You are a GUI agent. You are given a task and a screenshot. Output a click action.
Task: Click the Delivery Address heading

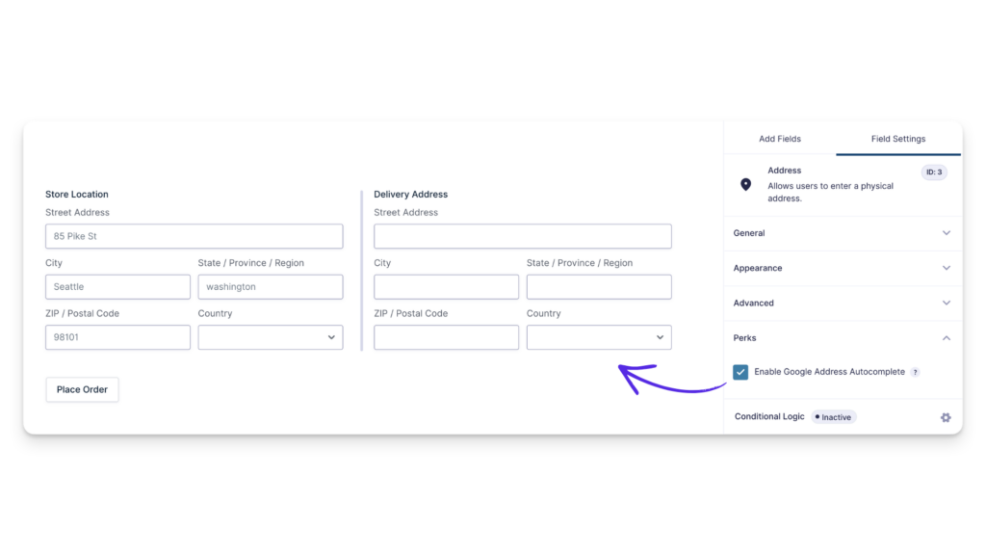[410, 195]
